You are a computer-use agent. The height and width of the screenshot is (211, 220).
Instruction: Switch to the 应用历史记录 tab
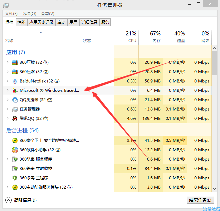[41, 22]
